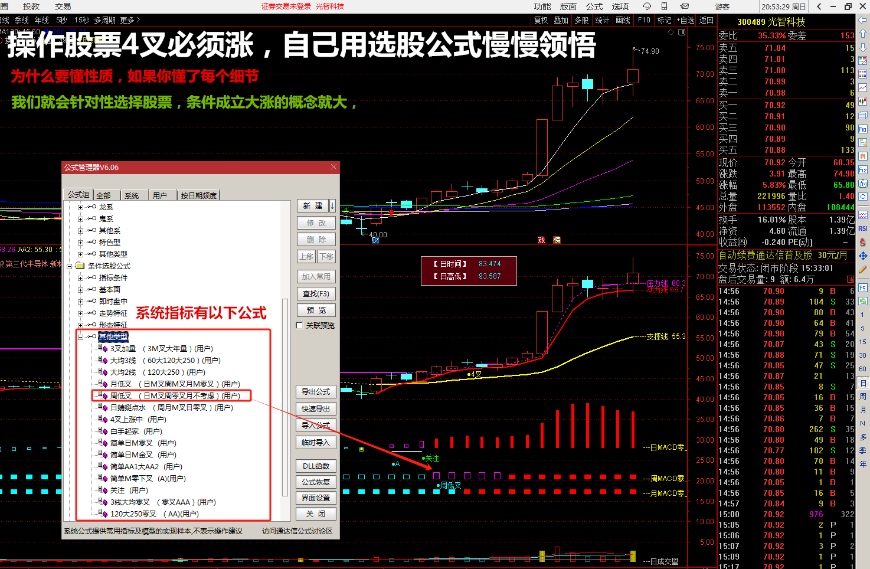Select the pencil drawing tool icon
The image size is (870, 569).
[863, 269]
